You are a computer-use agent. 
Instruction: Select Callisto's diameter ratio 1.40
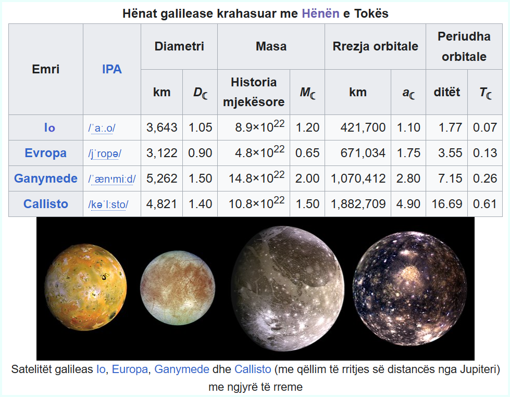tap(200, 204)
